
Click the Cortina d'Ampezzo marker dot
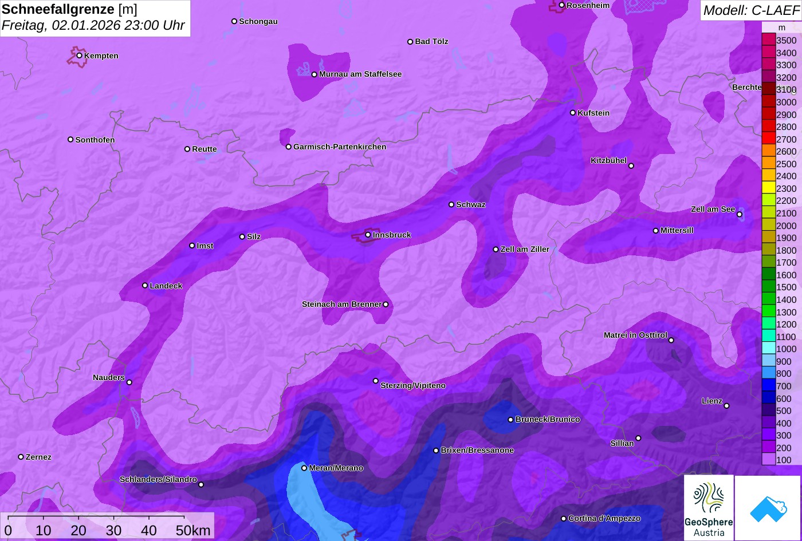564,519
